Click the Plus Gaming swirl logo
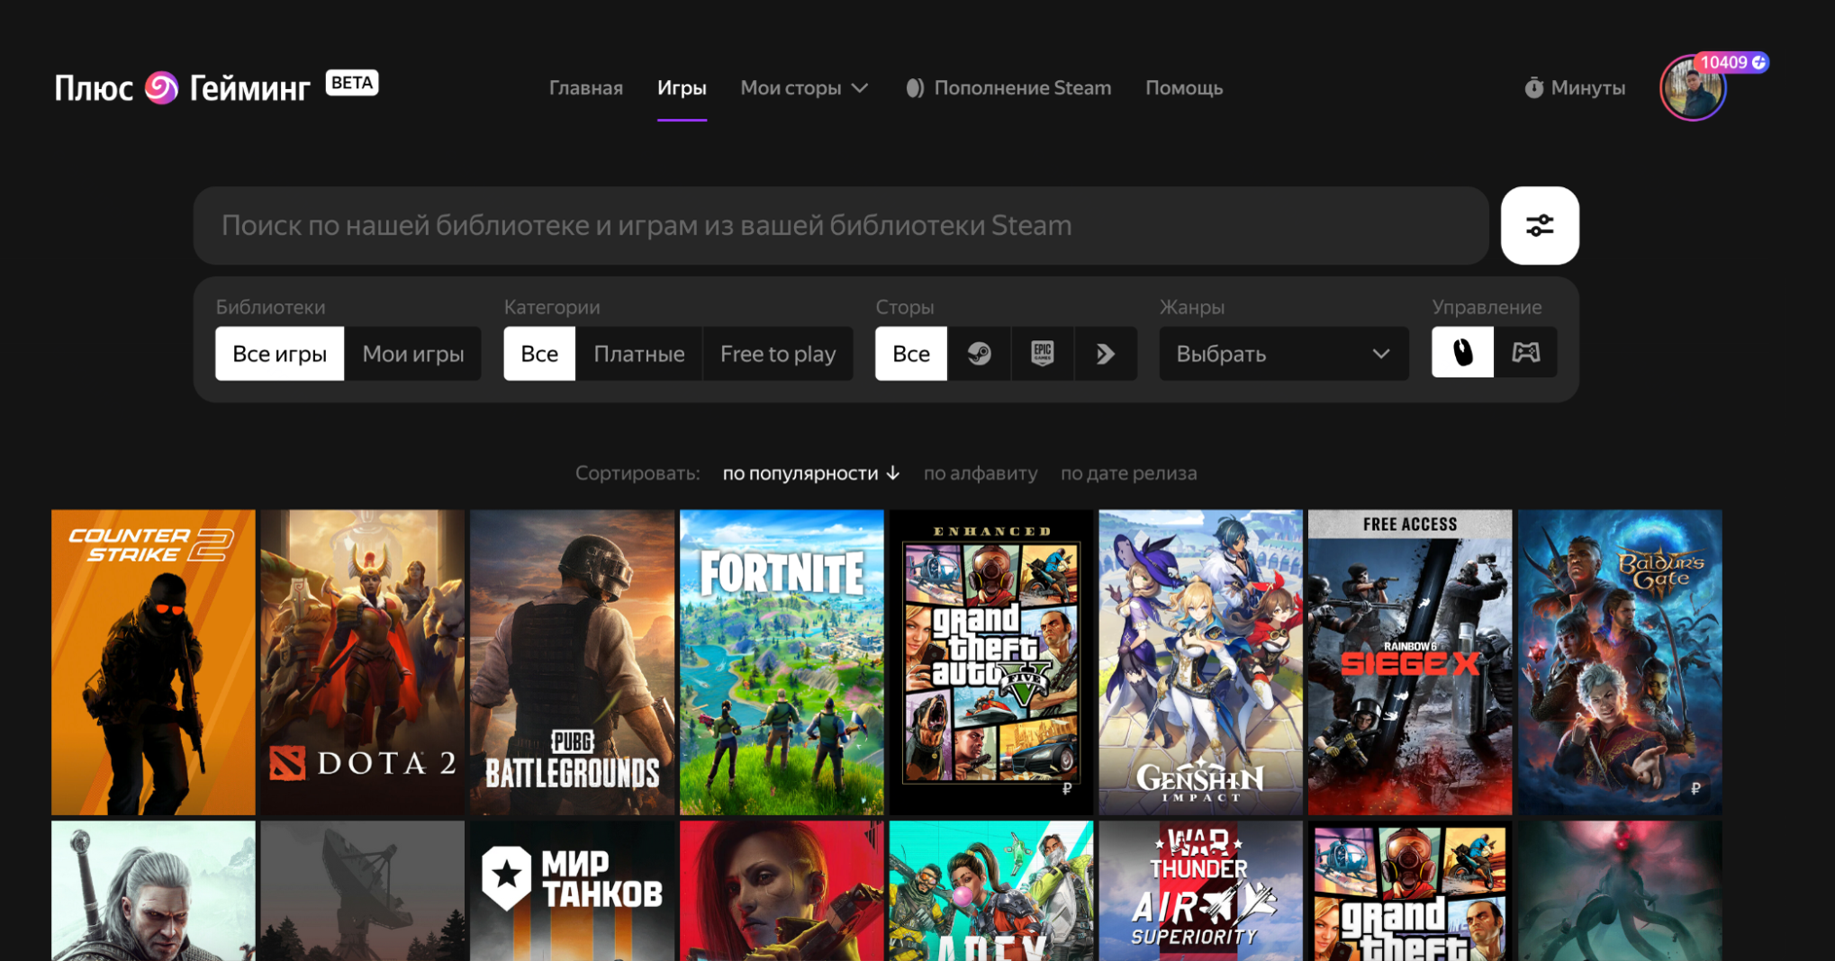The image size is (1835, 961). tap(161, 87)
